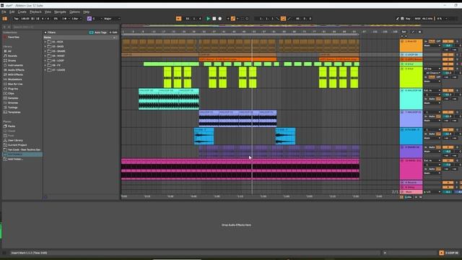Viewport: 462px width, 260px height.
Task: Click the browser search field
Action: coord(65,27)
